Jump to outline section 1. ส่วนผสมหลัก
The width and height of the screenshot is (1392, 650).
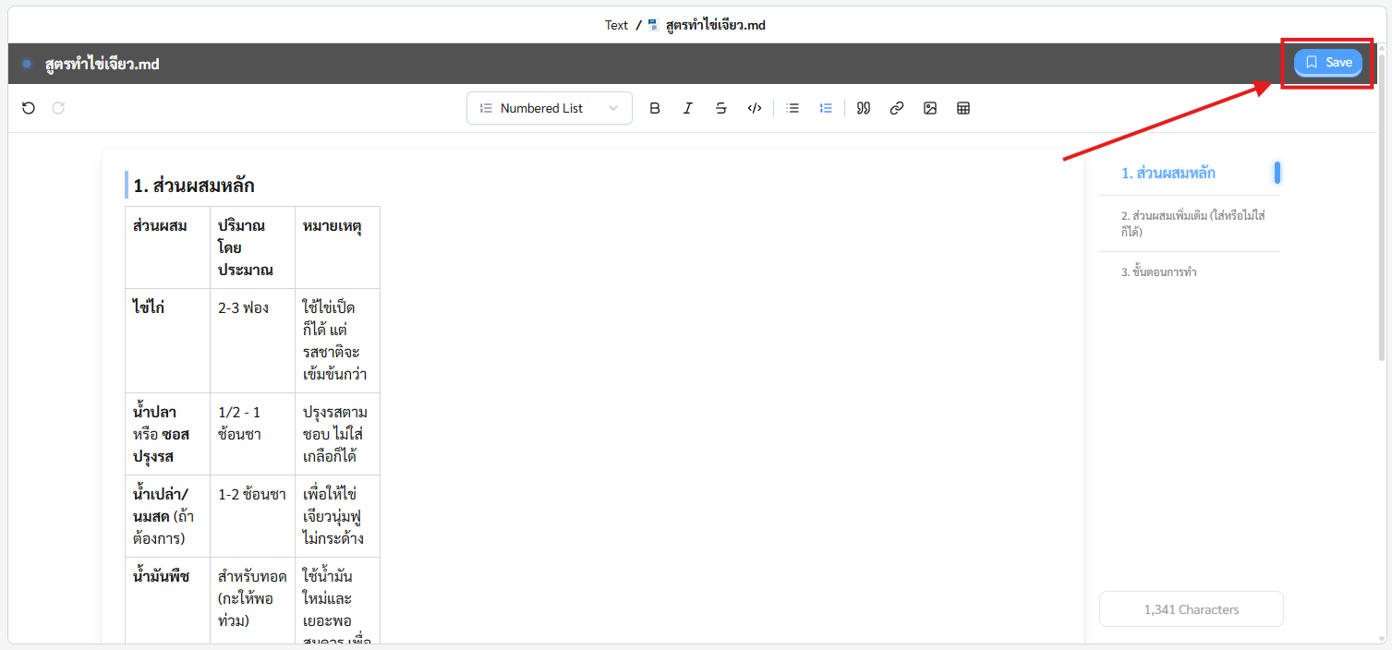pos(1168,173)
